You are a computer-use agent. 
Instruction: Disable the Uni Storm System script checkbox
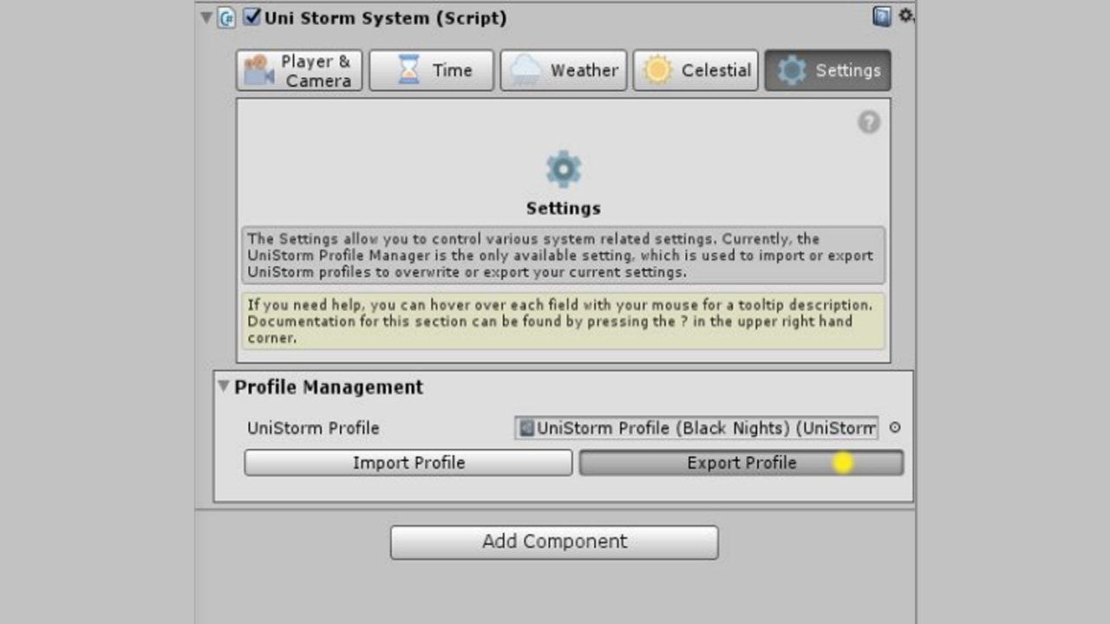pyautogui.click(x=252, y=16)
